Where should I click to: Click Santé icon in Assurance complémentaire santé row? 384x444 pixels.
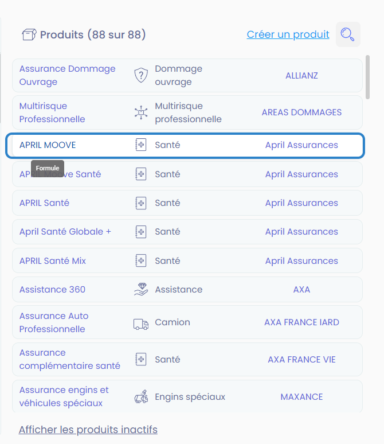[141, 359]
